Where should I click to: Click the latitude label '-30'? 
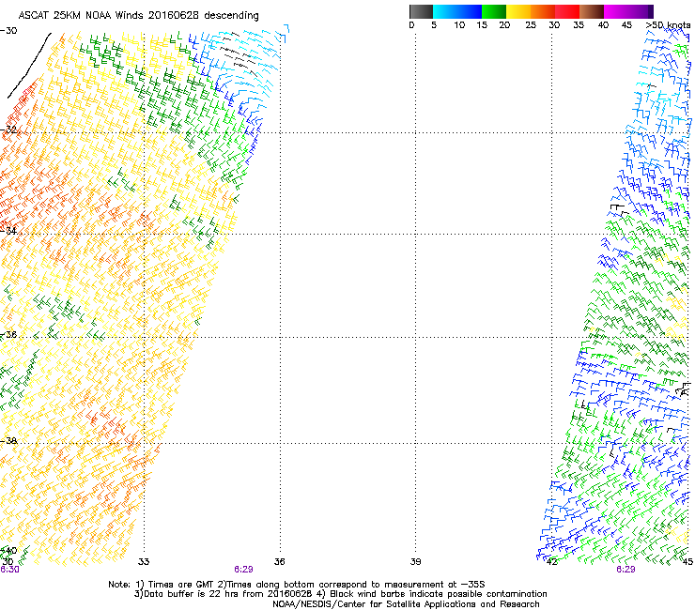(x=8, y=31)
